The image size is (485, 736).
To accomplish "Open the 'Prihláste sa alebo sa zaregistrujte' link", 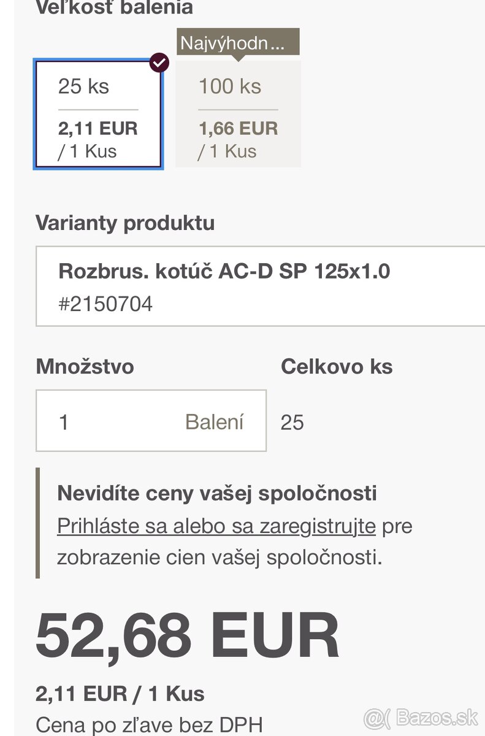I will pos(216,526).
